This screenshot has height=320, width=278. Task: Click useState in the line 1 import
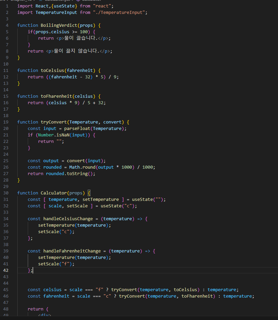coord(64,6)
